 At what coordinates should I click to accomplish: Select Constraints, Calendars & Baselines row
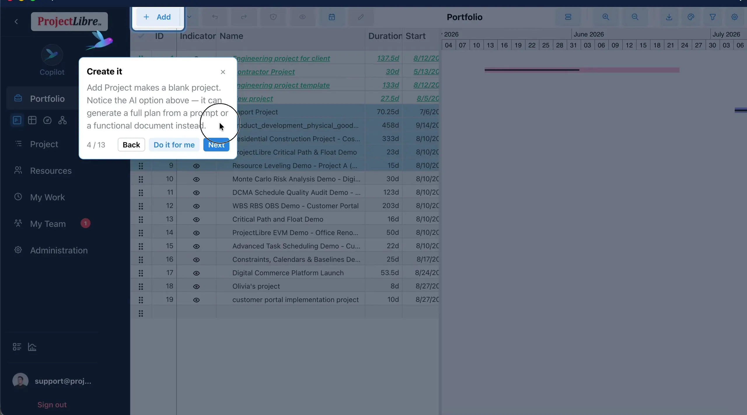285,259
